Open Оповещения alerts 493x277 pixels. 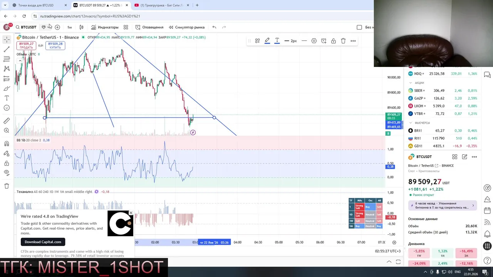[149, 27]
